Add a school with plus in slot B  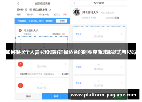[x=42, y=62]
